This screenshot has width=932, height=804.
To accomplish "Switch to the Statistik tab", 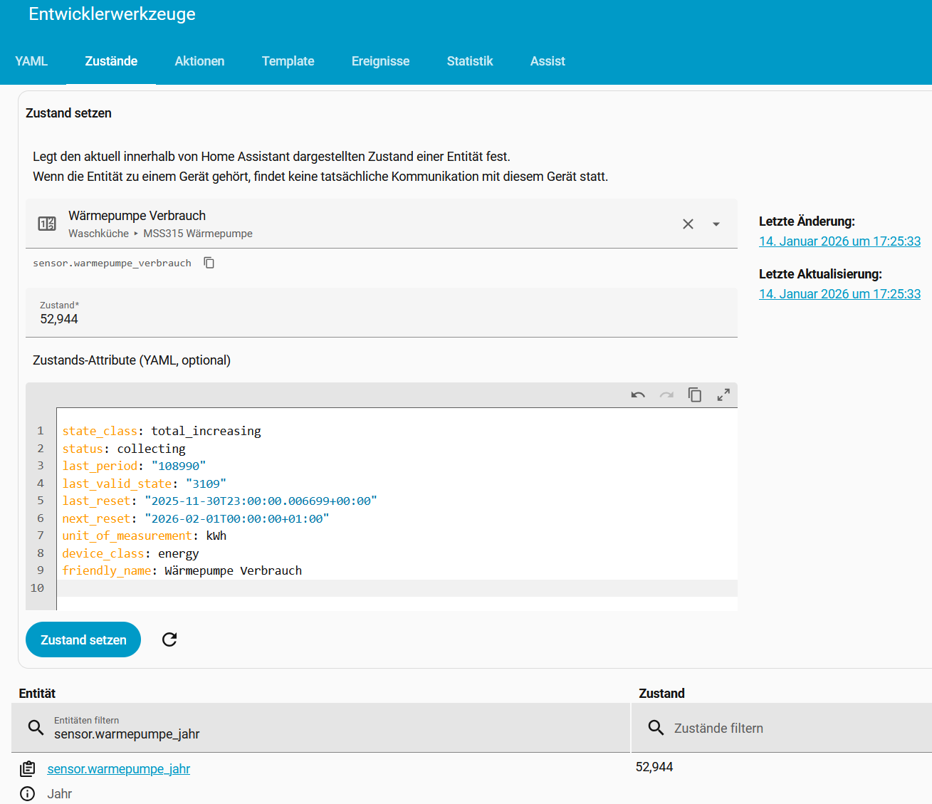I will 470,61.
